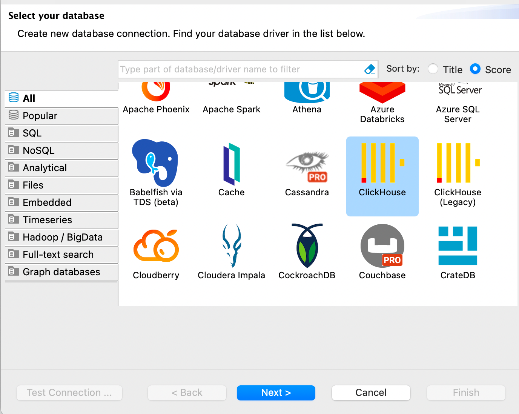519x414 pixels.
Task: Select the Babelfish via TDS elephant icon
Action: coord(155,163)
